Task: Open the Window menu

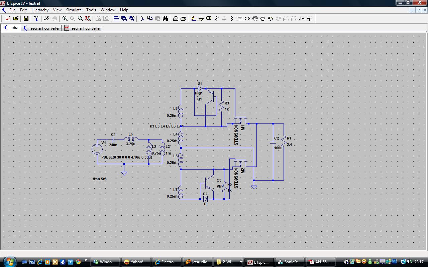Action: pyautogui.click(x=108, y=10)
